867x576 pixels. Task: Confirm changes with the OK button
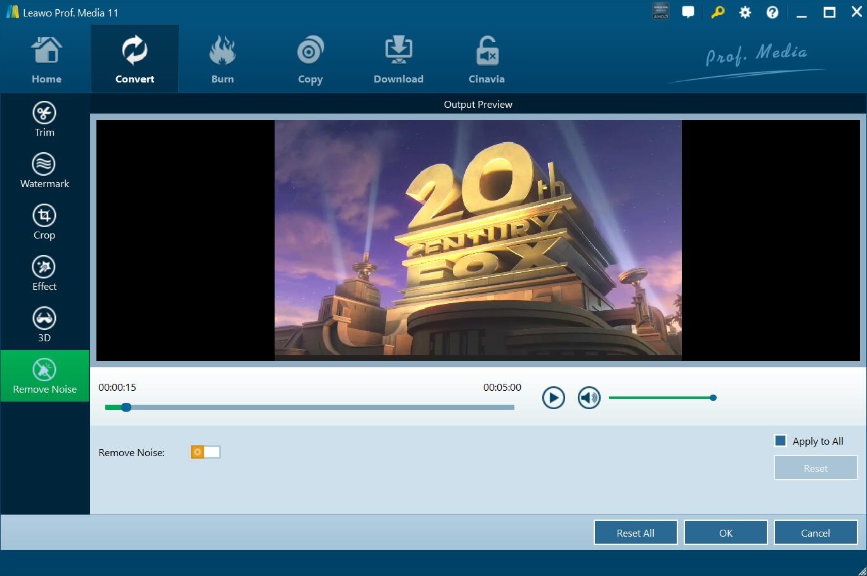point(726,533)
